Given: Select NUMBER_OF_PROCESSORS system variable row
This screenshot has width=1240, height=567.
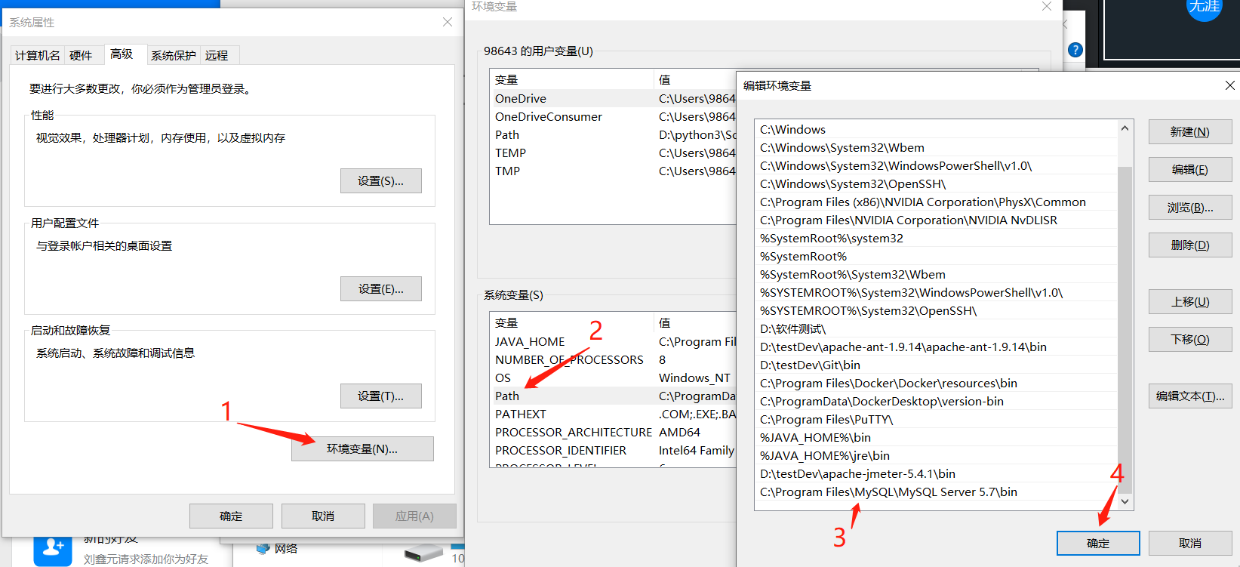Looking at the screenshot, I should click(613, 360).
